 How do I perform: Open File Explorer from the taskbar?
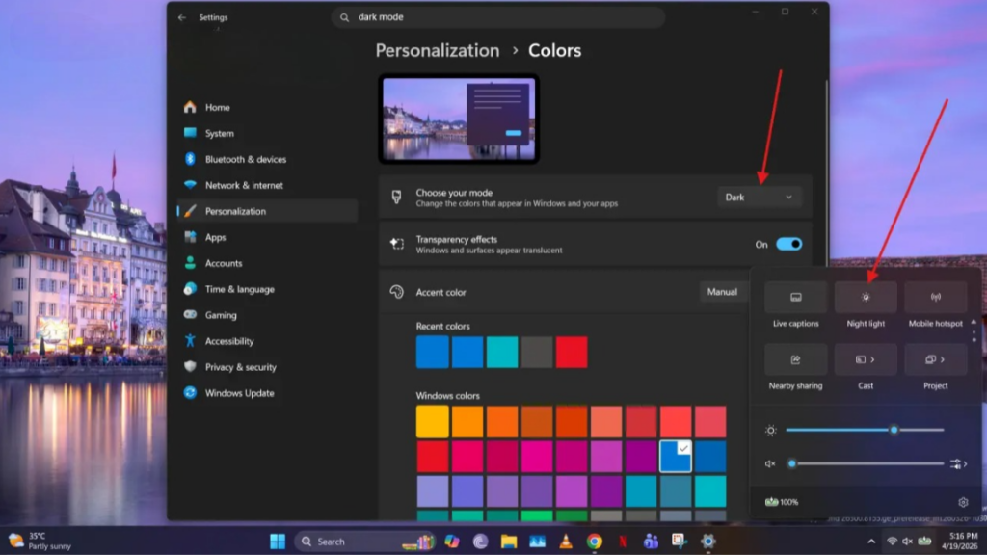click(x=509, y=542)
